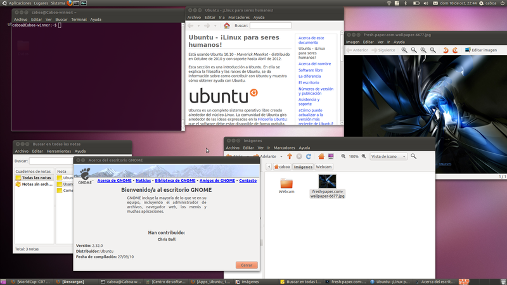Viewport: 507px width, 285px height.
Task: Open the Webcam folder icon
Action: [286, 184]
